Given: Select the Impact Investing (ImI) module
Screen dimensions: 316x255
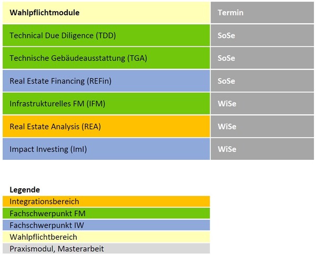Looking at the screenshot, I should [x=105, y=149].
